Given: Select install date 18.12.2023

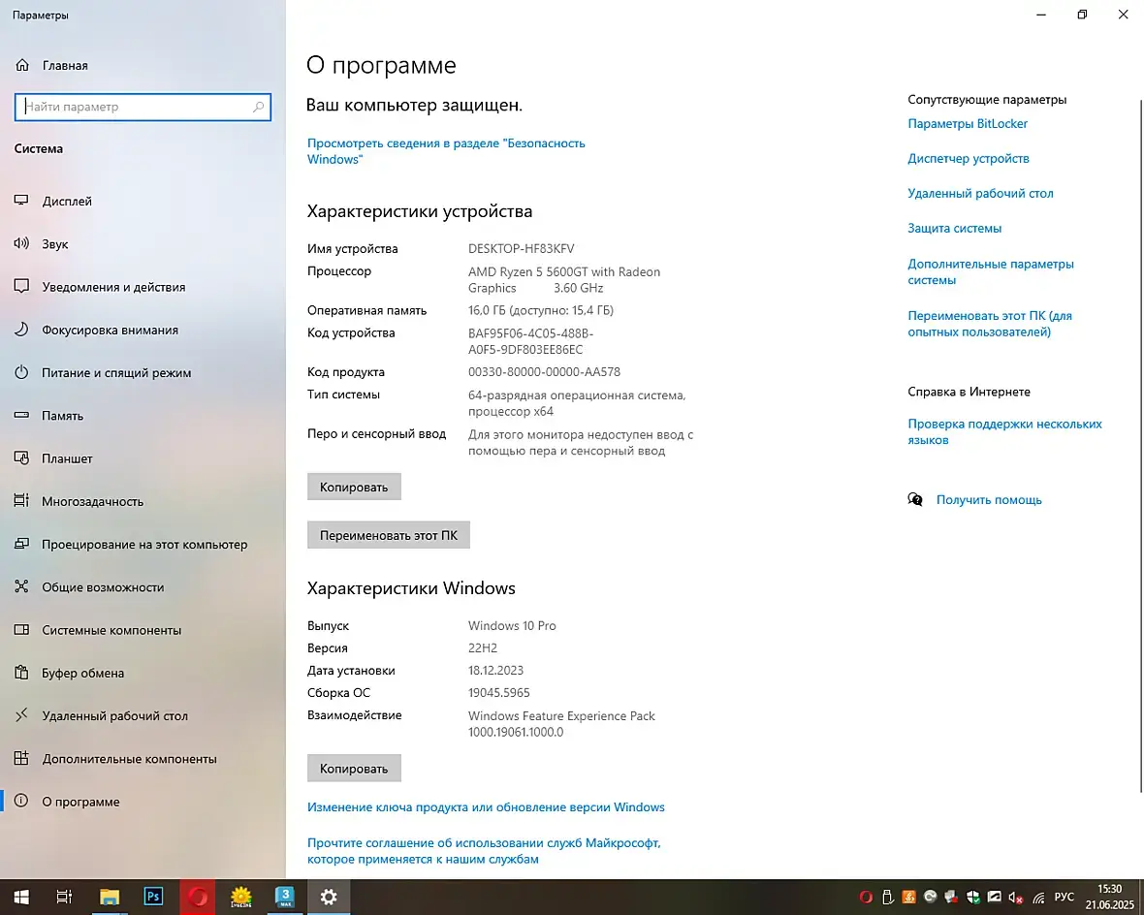Looking at the screenshot, I should coord(495,671).
